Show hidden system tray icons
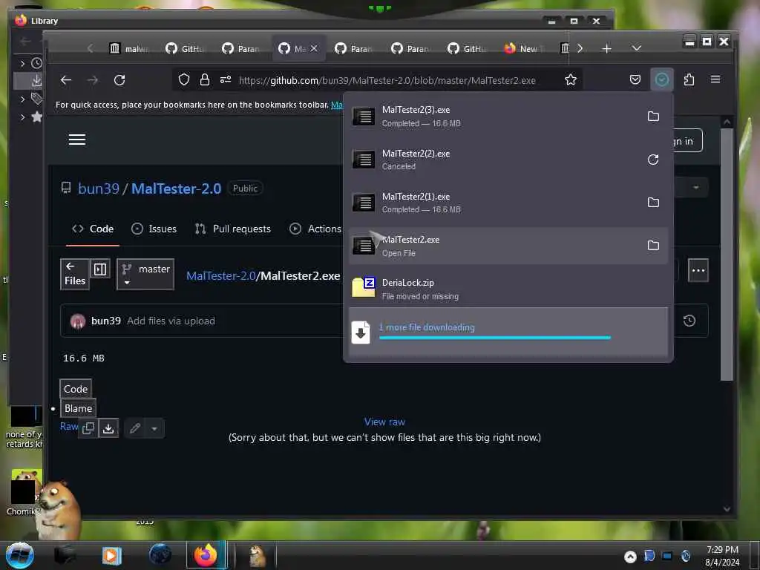760x570 pixels. coord(630,557)
